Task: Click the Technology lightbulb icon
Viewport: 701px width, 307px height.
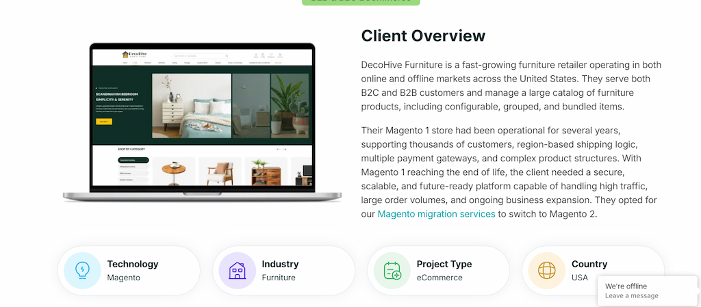Action: 82,270
